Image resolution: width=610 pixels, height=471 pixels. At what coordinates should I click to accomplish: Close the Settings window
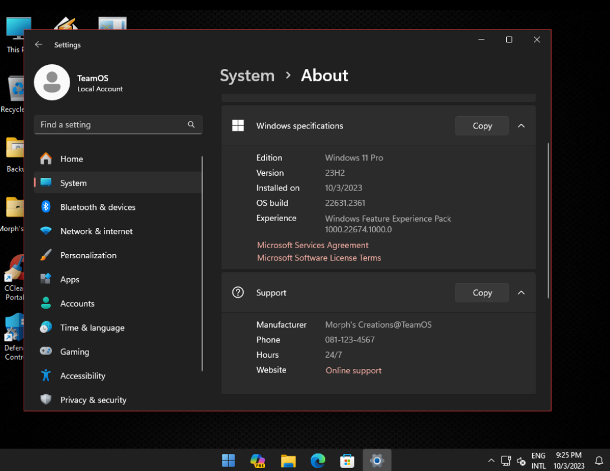537,39
